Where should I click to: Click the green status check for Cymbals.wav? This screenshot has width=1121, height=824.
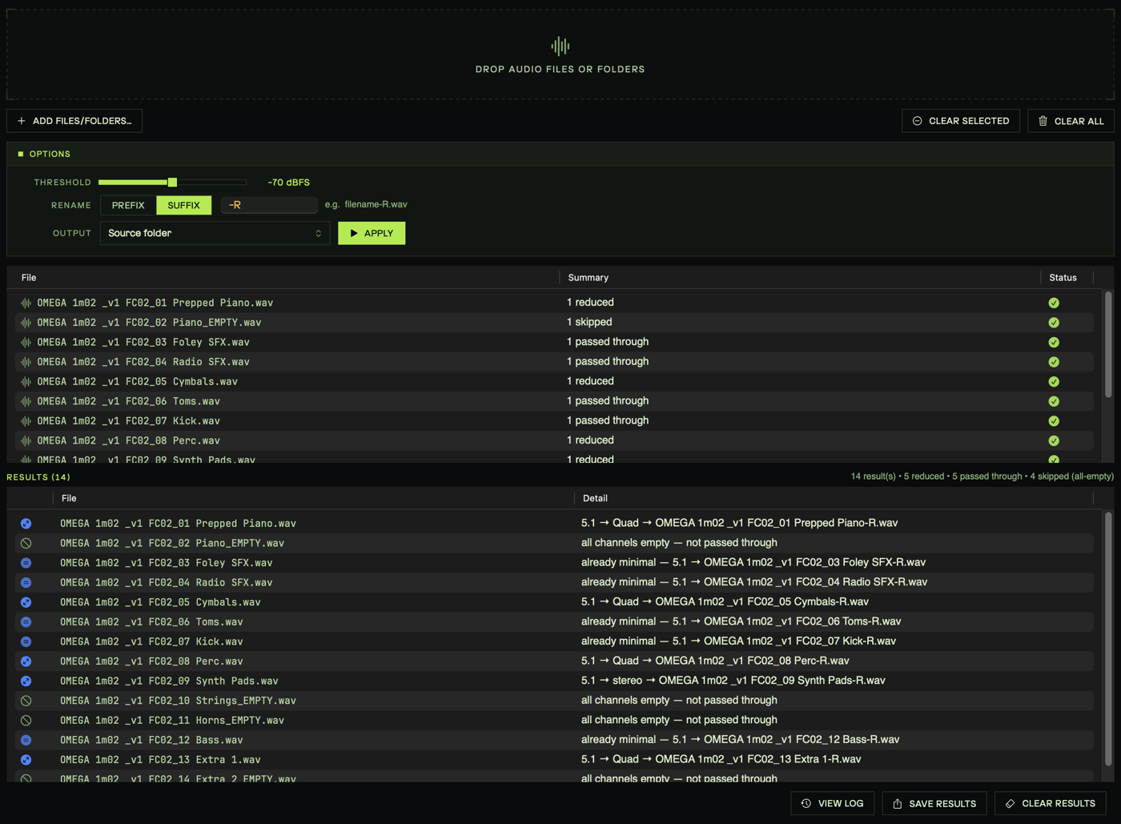(x=1054, y=381)
